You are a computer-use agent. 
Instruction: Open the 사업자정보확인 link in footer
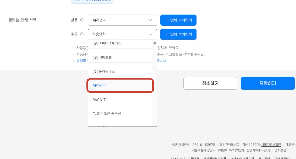coord(271,145)
